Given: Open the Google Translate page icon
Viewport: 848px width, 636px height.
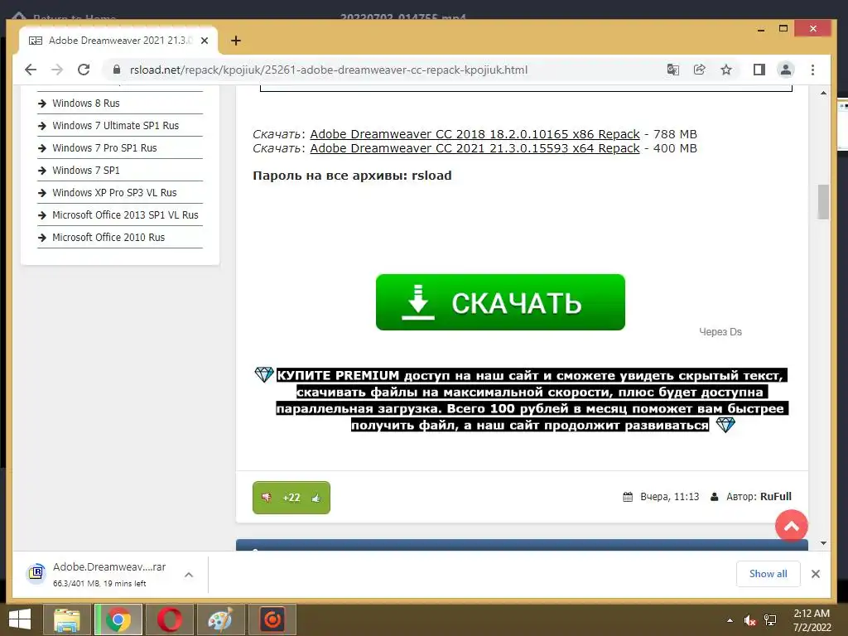Looking at the screenshot, I should click(x=672, y=70).
